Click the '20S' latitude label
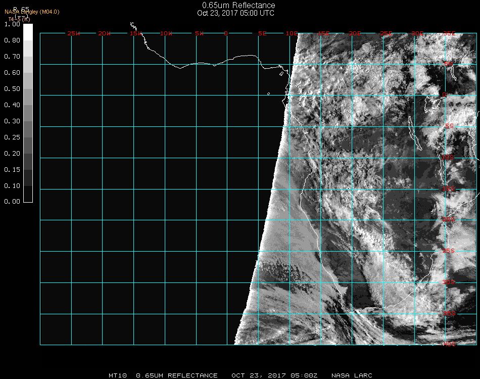Viewport: 480px width, 379px height. (x=449, y=219)
